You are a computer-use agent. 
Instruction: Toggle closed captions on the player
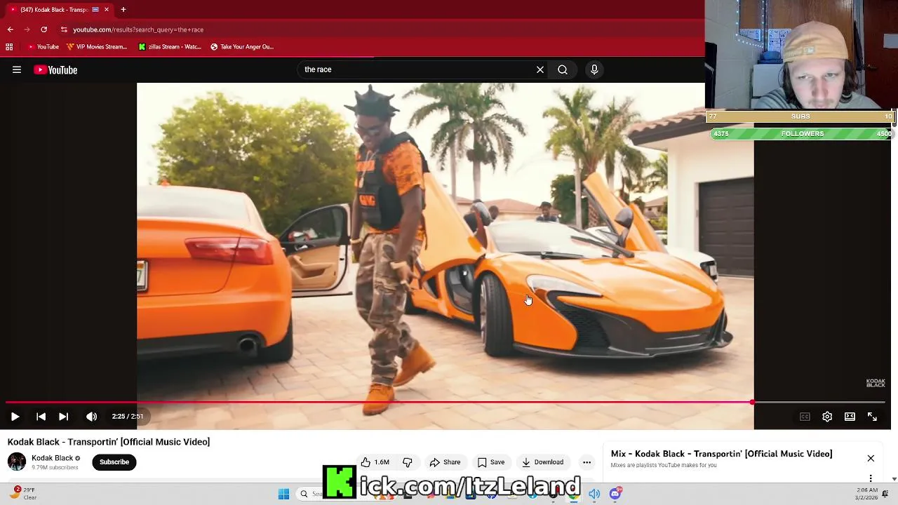tap(805, 417)
